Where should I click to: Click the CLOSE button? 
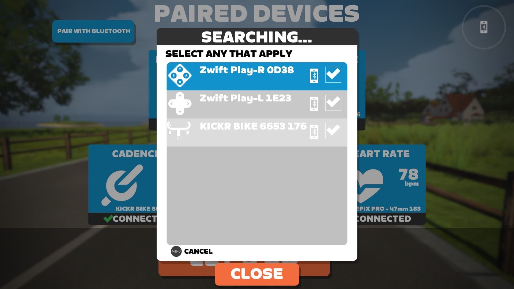tap(257, 273)
